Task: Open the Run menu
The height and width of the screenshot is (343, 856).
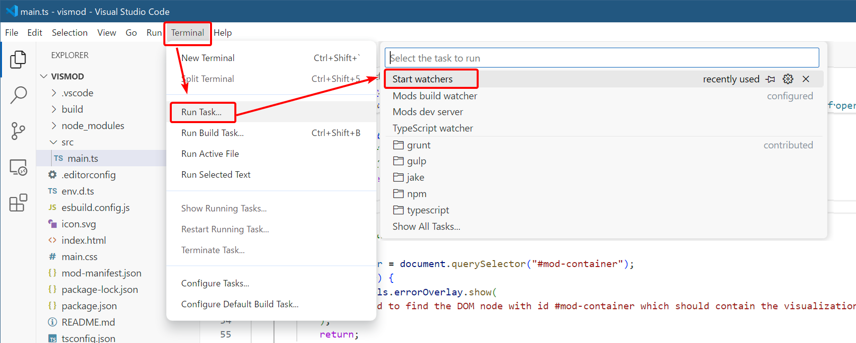Action: [x=154, y=33]
